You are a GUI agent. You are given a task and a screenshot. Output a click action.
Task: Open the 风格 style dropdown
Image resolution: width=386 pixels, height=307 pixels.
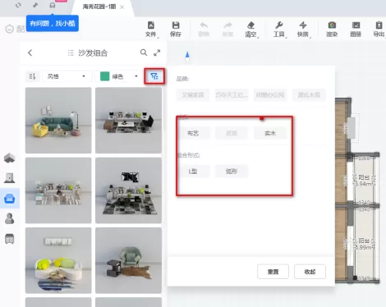click(67, 76)
